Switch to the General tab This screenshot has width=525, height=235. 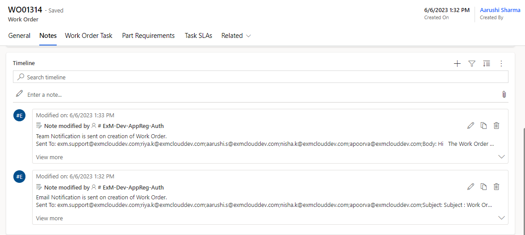19,36
